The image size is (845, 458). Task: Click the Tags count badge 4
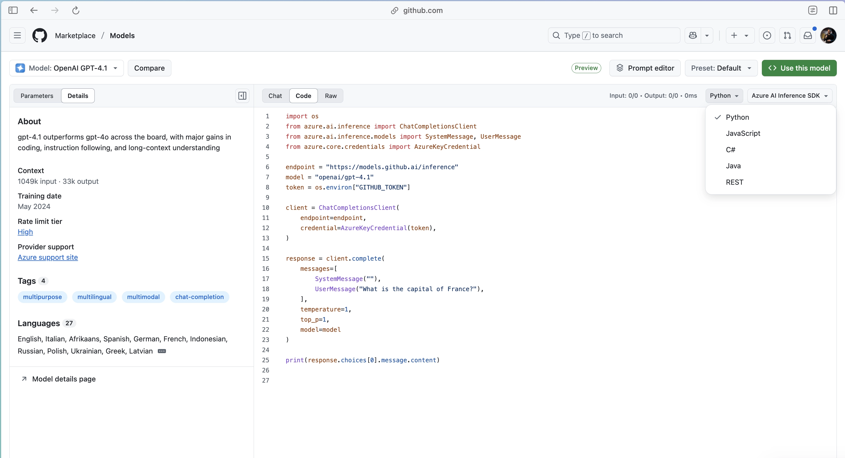point(43,281)
